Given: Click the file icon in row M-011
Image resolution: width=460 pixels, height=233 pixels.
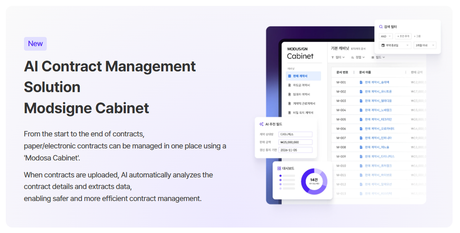Looking at the screenshot, I should [361, 175].
